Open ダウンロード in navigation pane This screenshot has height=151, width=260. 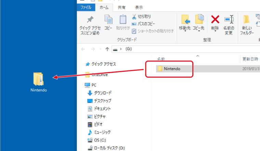pos(99,93)
